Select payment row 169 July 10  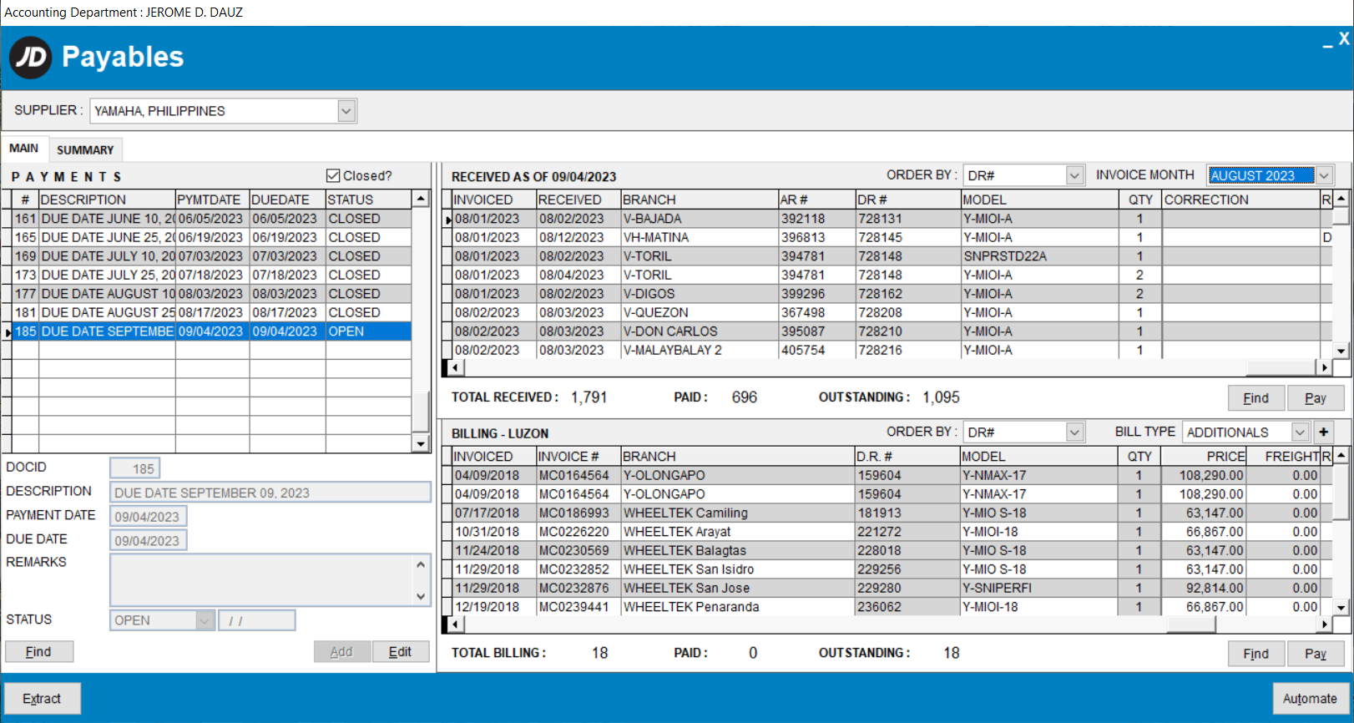(x=211, y=256)
